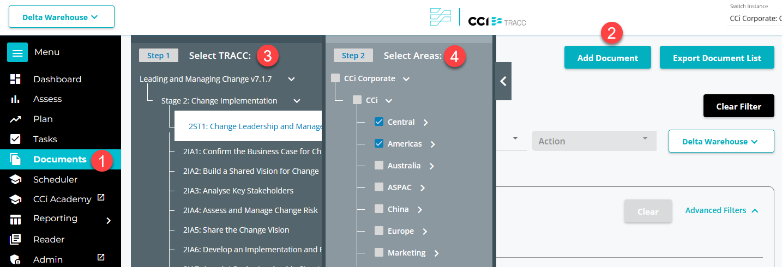Screen dimensions: 782x267
Task: Open the Dashboard grid icon
Action: [15, 79]
